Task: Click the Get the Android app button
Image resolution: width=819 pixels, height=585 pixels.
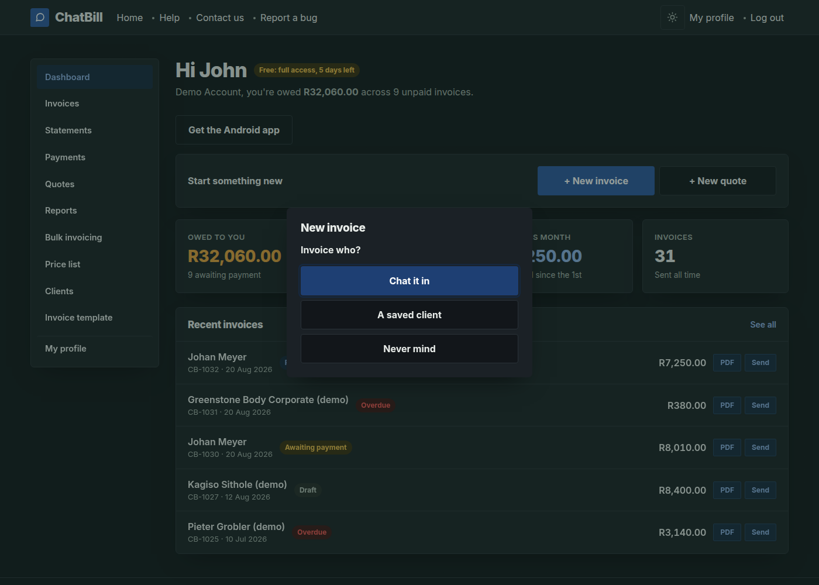Action: [234, 130]
